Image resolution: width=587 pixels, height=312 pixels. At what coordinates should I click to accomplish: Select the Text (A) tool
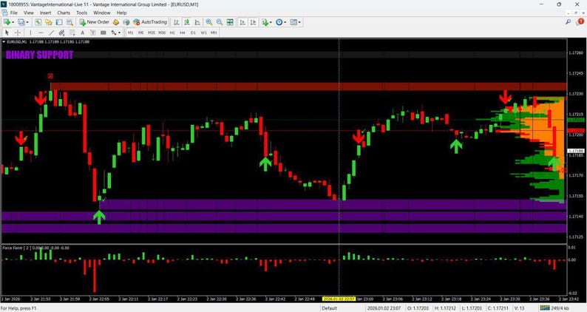(x=82, y=33)
